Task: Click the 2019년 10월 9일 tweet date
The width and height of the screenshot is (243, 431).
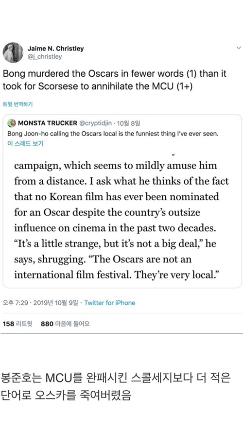Action: tap(56, 303)
